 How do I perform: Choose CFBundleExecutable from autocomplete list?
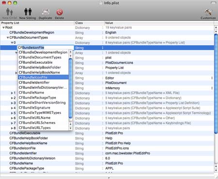point(43,62)
